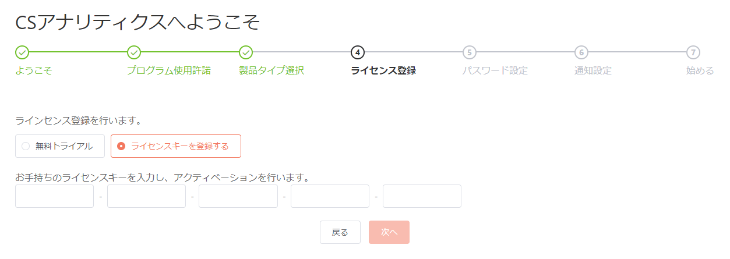This screenshot has height=259, width=730.
Task: Select the 無料トライアル radio option
Action: tap(60, 146)
